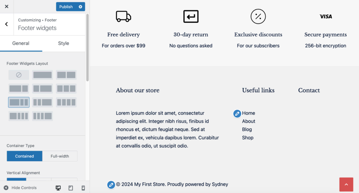This screenshot has height=193, width=359.
Task: Choose the two equal columns footer layout
Action: tap(66, 75)
